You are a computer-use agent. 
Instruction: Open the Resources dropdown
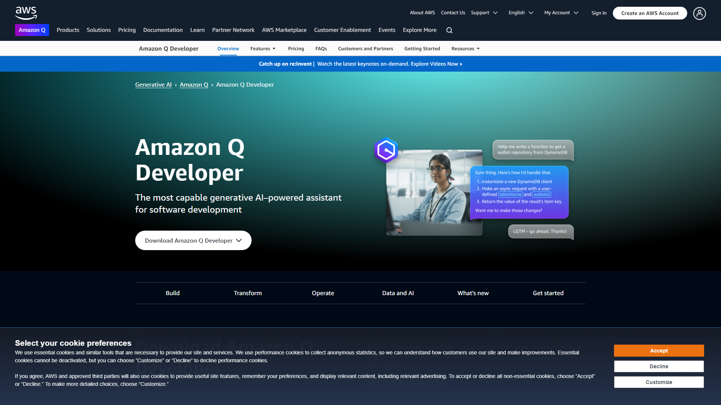[465, 49]
